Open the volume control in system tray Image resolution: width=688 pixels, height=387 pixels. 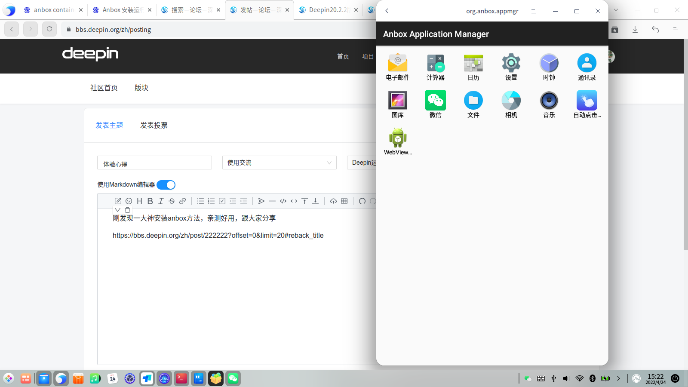(566, 378)
